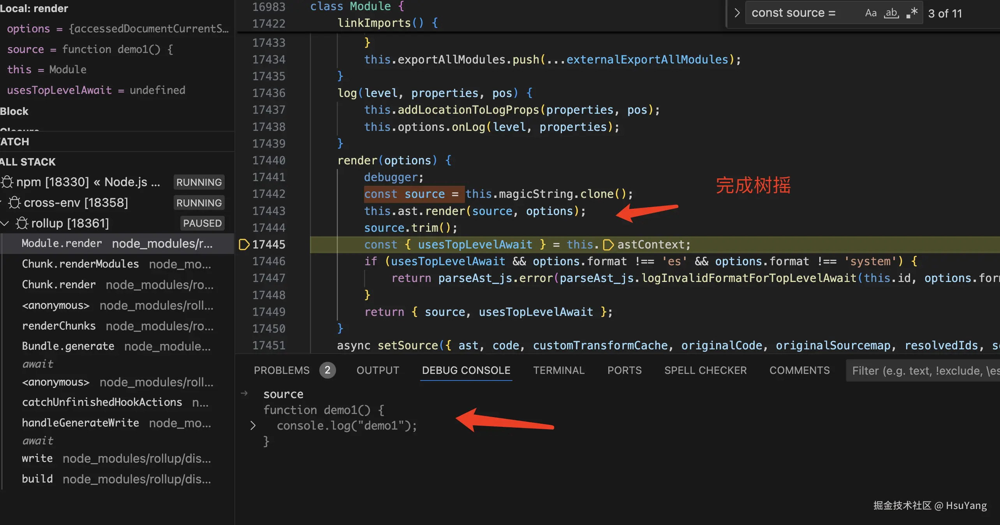
Task: Toggle Use Regular Expression in find widget
Action: point(912,13)
